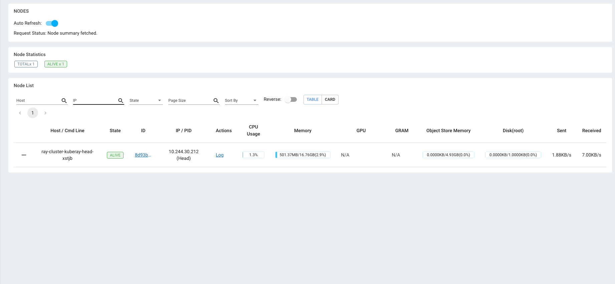Image resolution: width=615 pixels, height=284 pixels.
Task: Open node ID 8d93b... link
Action: (x=143, y=155)
